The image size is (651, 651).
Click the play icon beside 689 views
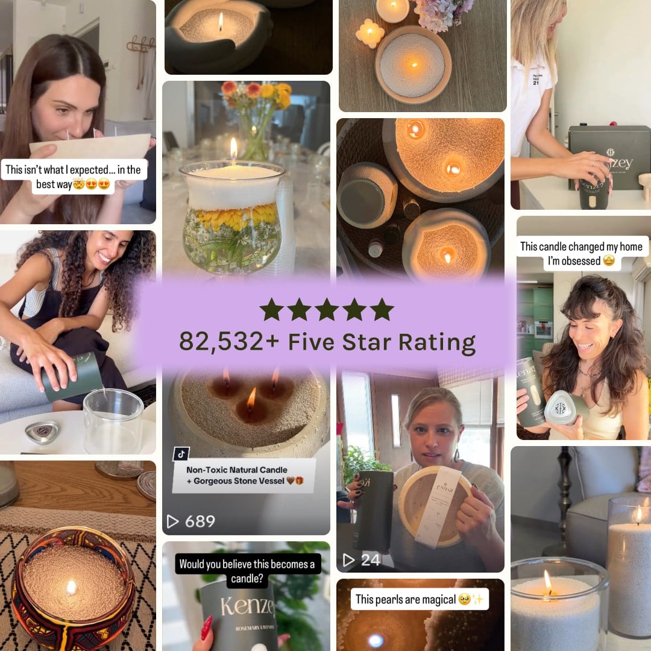173,521
